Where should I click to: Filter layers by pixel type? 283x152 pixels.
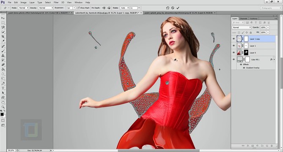point(247,22)
